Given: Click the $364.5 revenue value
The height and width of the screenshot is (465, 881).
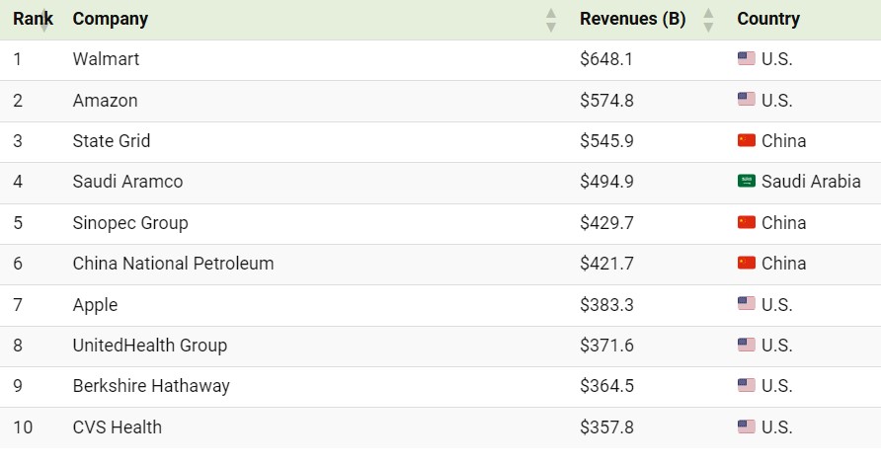Looking at the screenshot, I should point(606,386).
